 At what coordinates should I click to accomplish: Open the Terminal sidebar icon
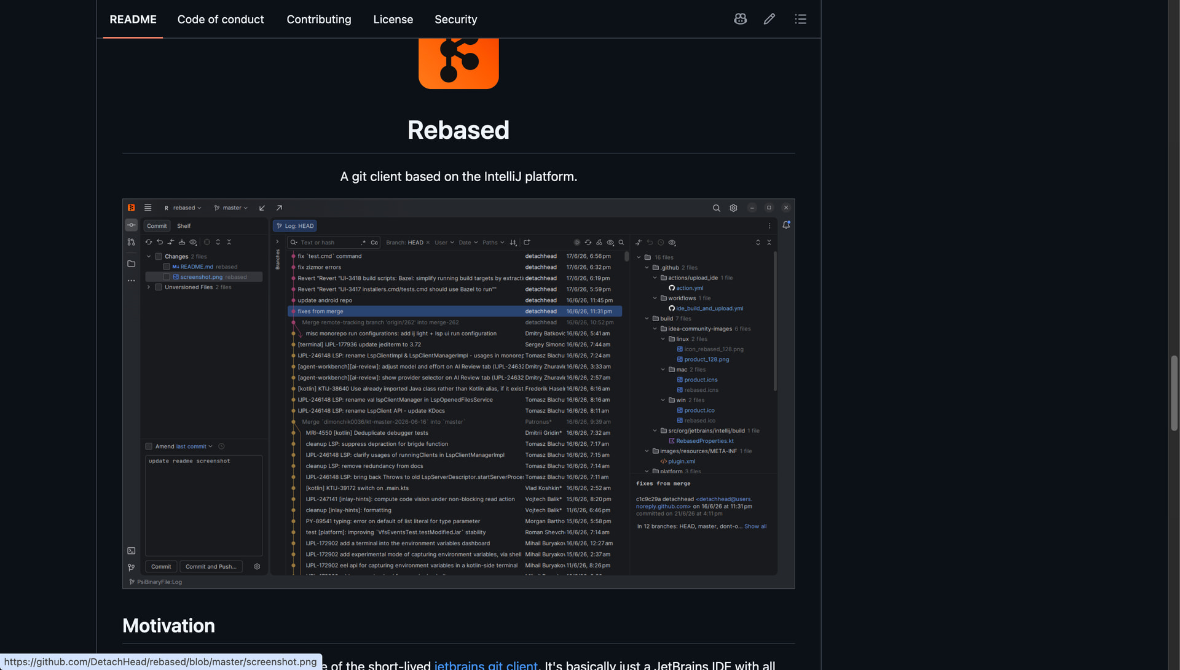click(x=132, y=551)
